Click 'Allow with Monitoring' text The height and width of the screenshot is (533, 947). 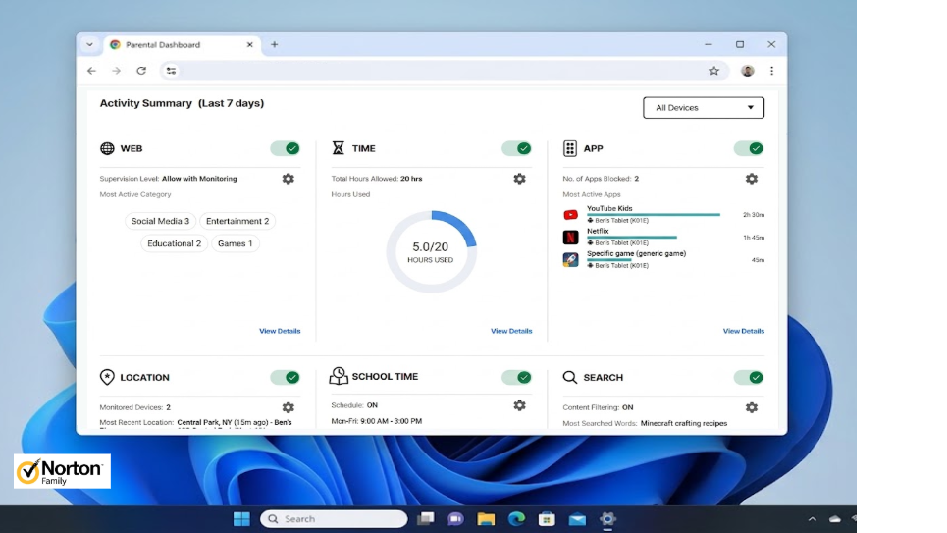click(199, 179)
